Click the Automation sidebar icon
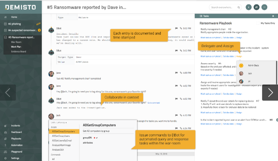Viewport: 278px width, 161px height. pos(5,145)
